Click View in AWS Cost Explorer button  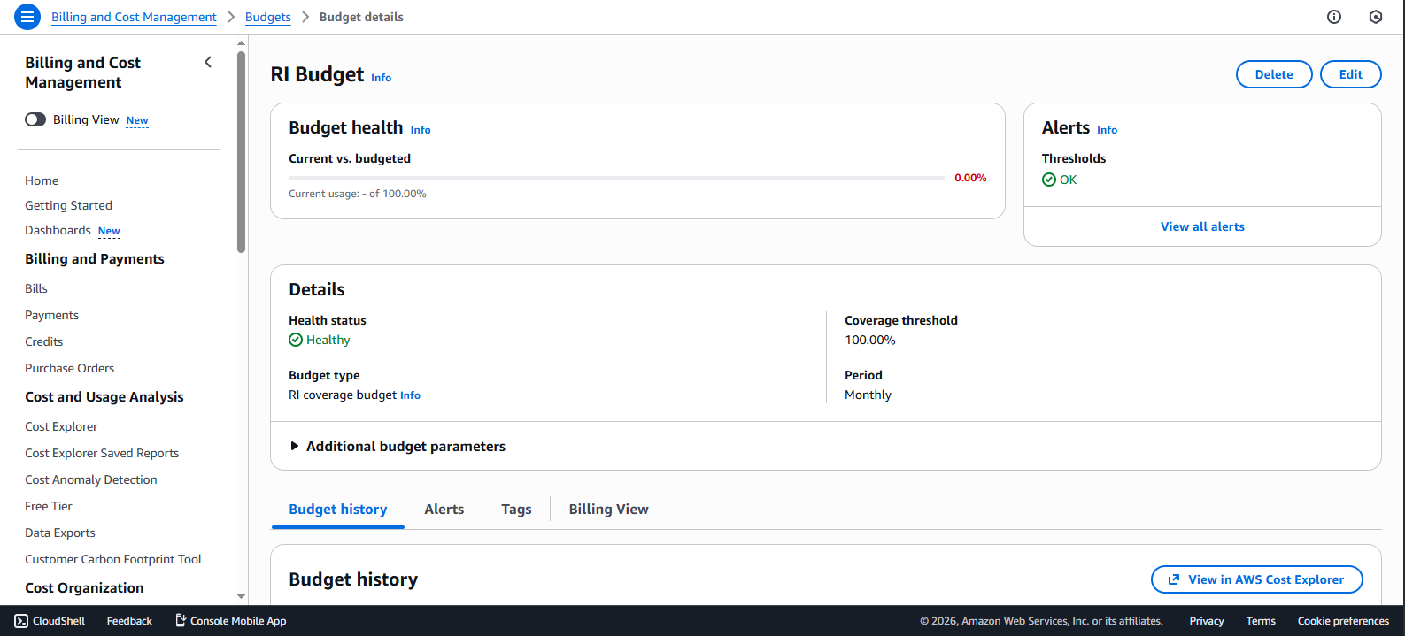point(1257,579)
